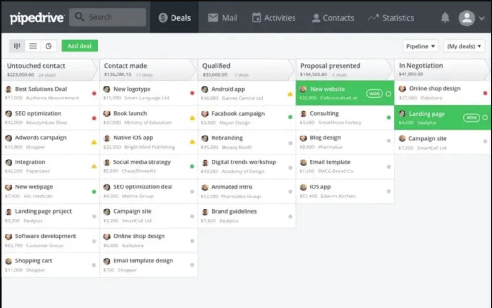The height and width of the screenshot is (308, 492).
Task: Toggle the circle on Landing page won deal
Action: pyautogui.click(x=485, y=118)
